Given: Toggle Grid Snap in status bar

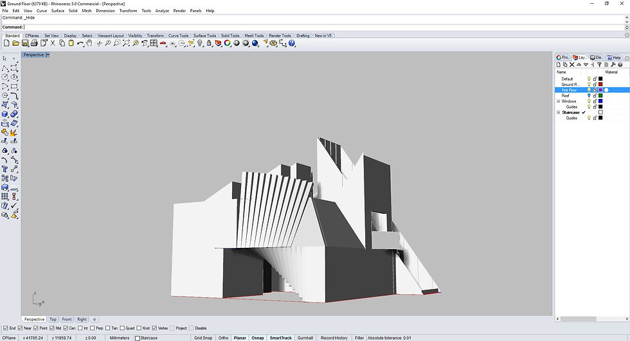Looking at the screenshot, I should pos(203,338).
